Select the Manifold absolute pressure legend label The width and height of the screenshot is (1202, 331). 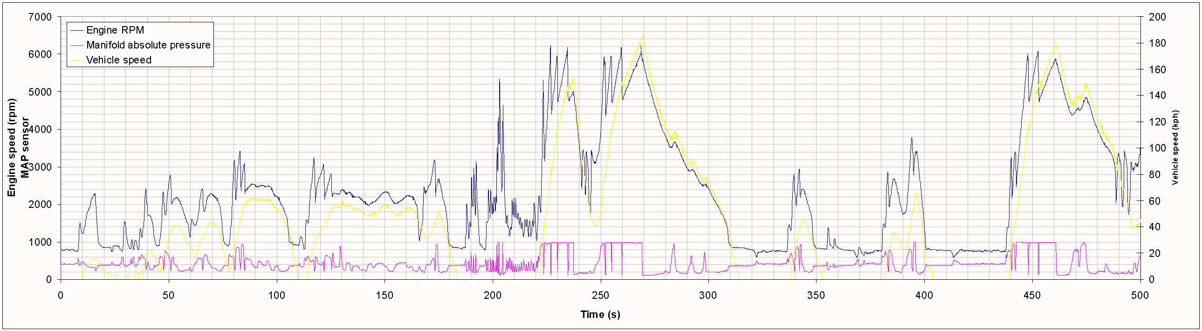coord(148,45)
